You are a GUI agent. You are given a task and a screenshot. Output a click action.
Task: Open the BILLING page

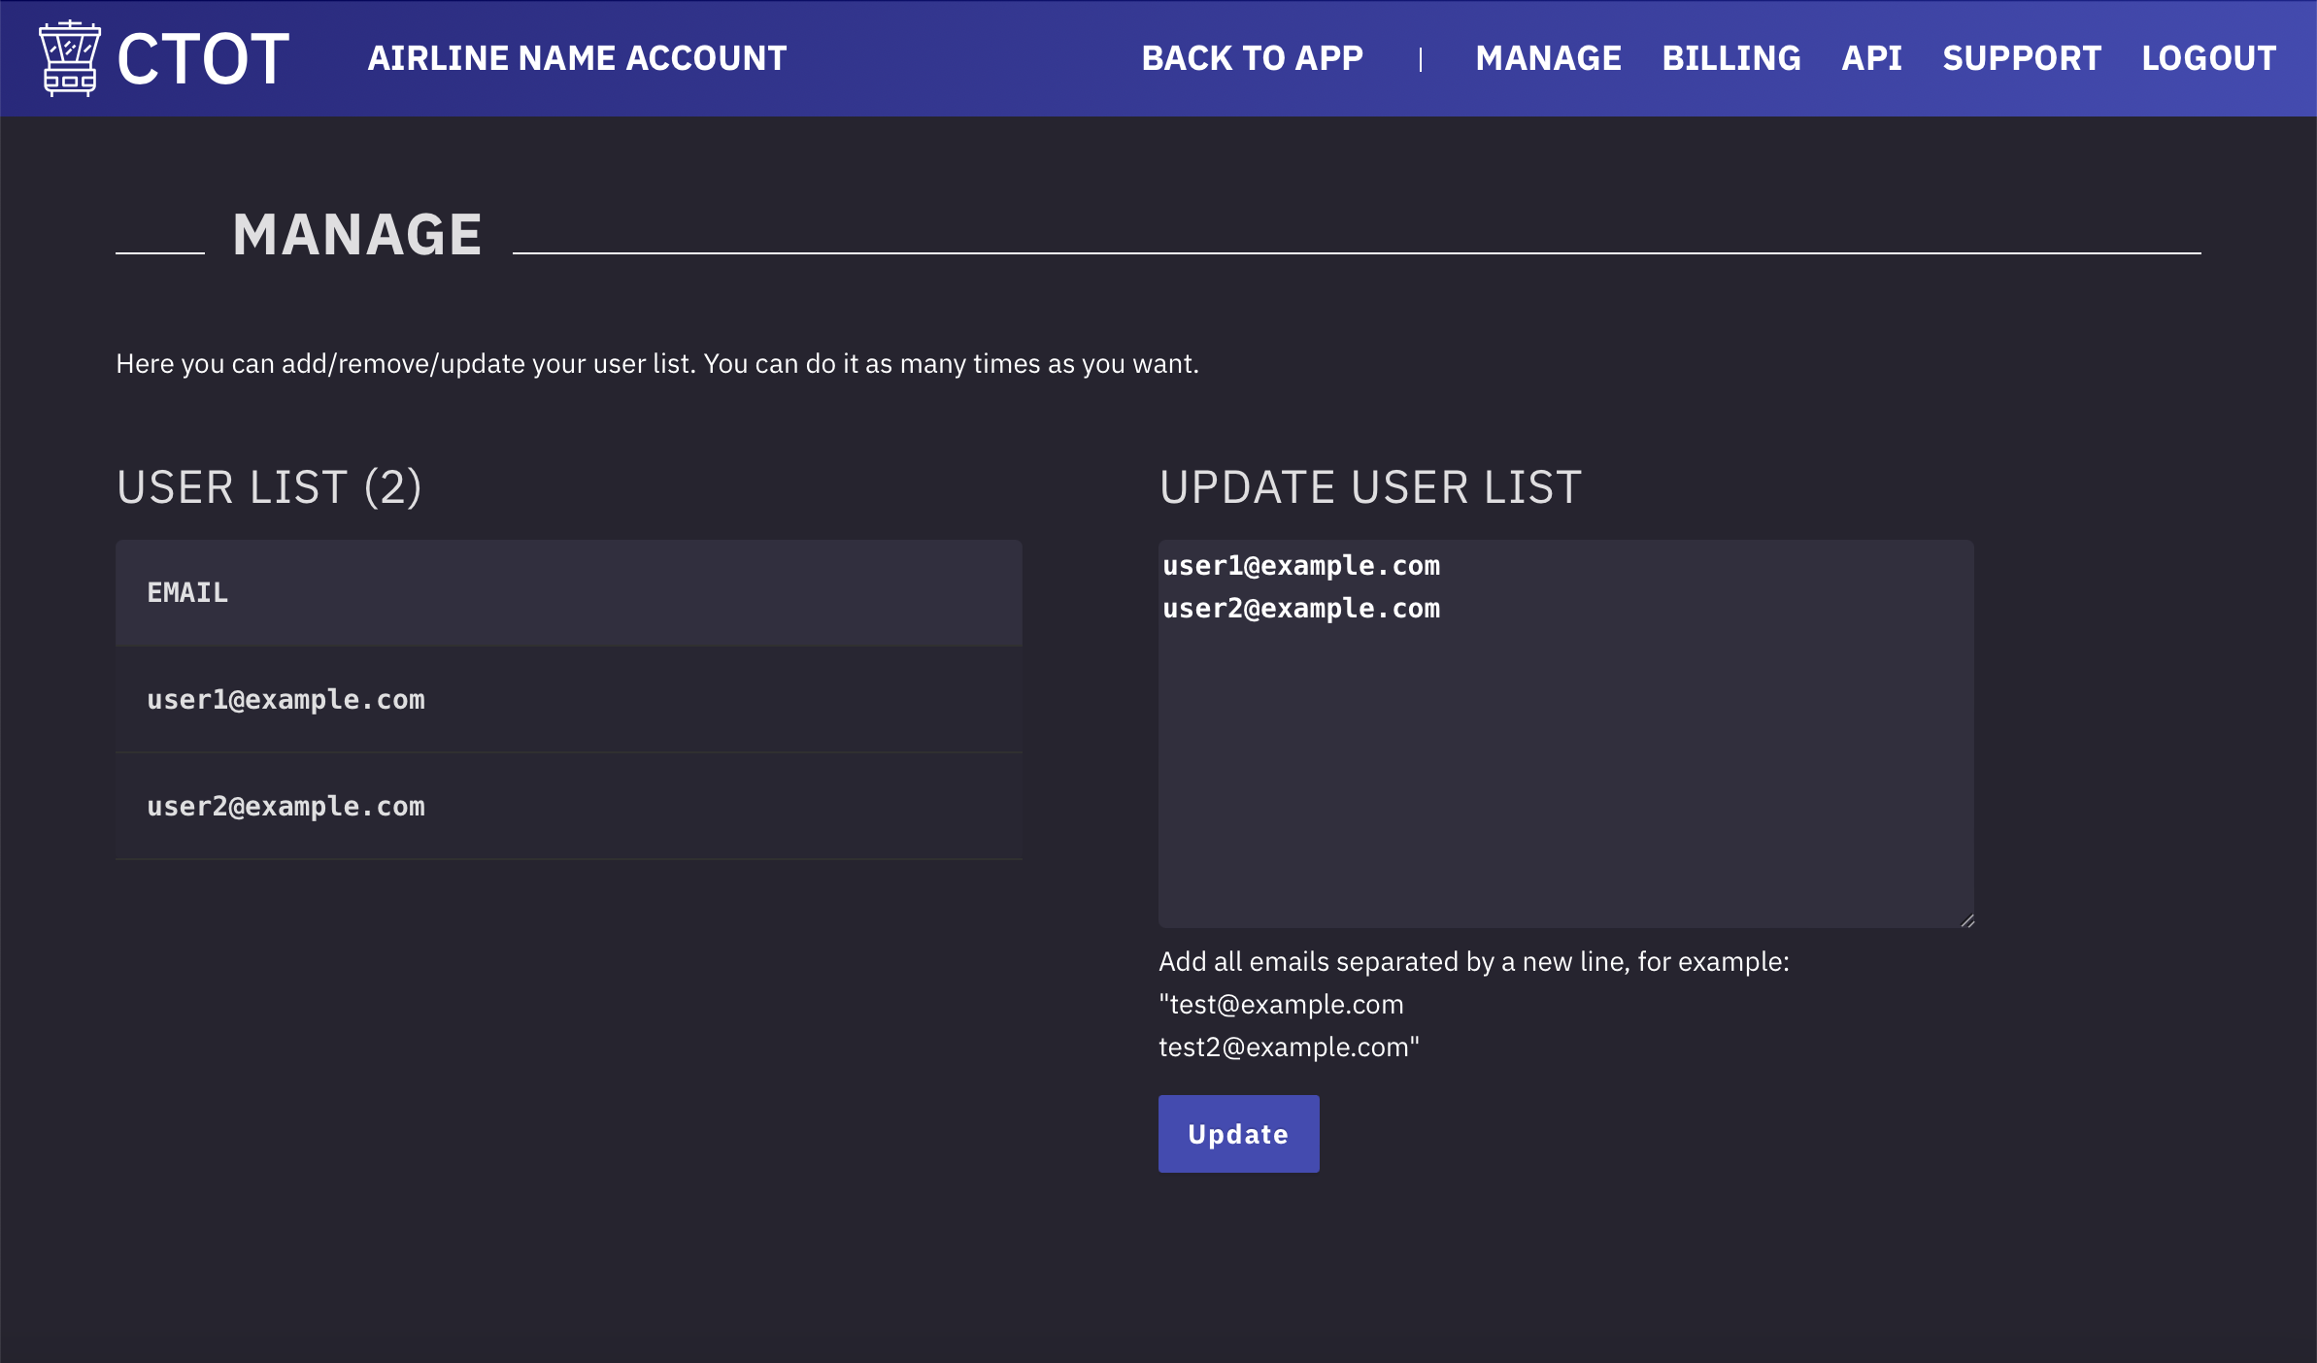(1731, 58)
